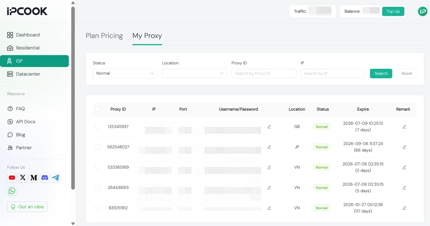
Task: Click the Search button
Action: (381, 74)
